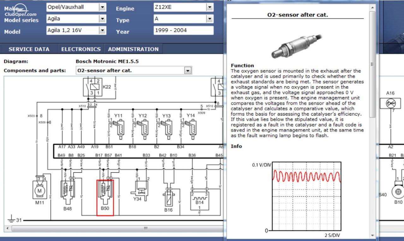
Task: Click pin label B36 on the control unit
Action: [x=192, y=155]
